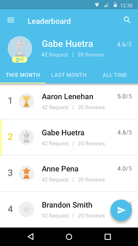Go back with the Android back button
Screen dimensions: 138x246
pos(30,236)
